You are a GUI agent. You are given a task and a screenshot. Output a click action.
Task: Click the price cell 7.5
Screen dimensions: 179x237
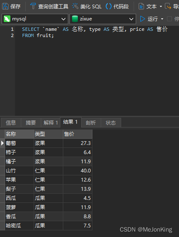(x=78, y=226)
